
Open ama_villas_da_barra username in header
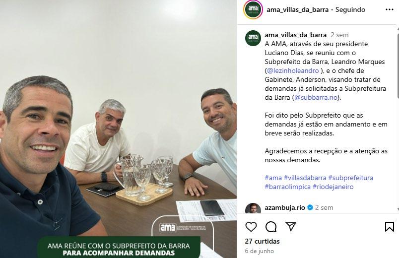click(297, 9)
